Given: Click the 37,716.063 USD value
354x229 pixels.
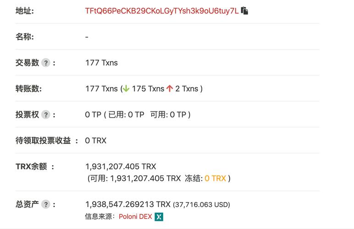Looking at the screenshot, I should (x=201, y=205).
